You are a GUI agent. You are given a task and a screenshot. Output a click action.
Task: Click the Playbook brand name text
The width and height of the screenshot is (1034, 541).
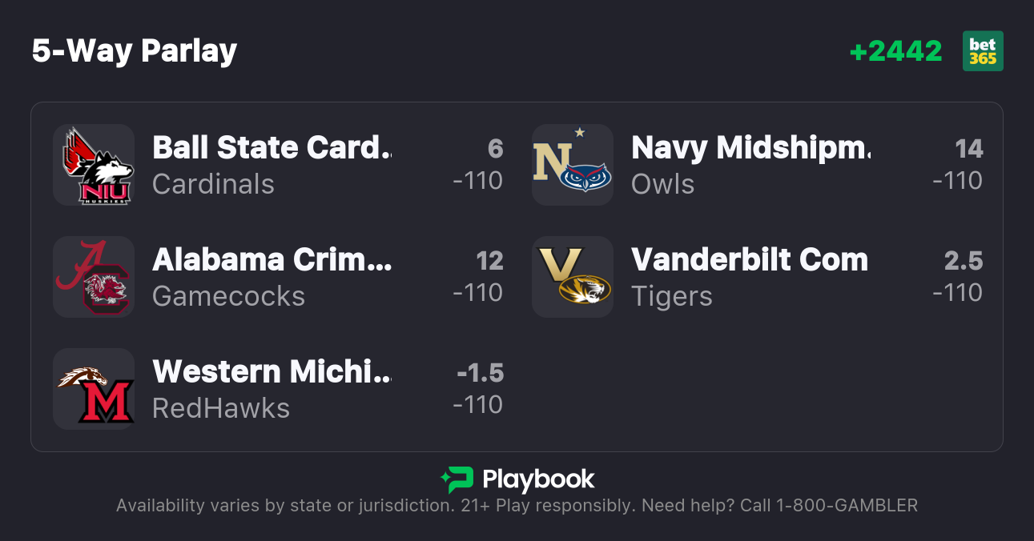(x=538, y=479)
